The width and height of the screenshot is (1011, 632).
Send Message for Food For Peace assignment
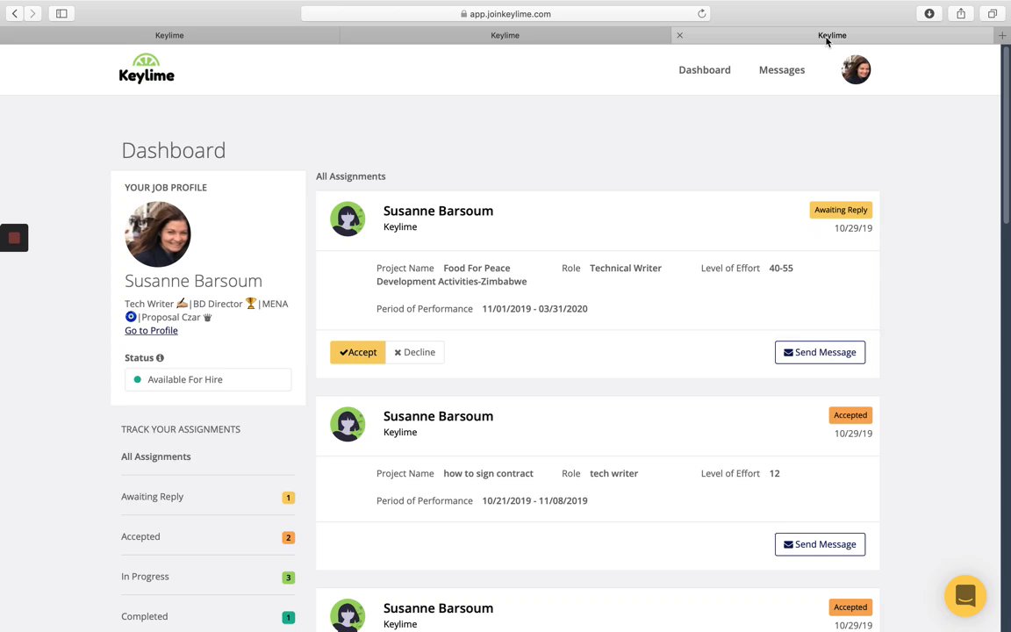820,352
